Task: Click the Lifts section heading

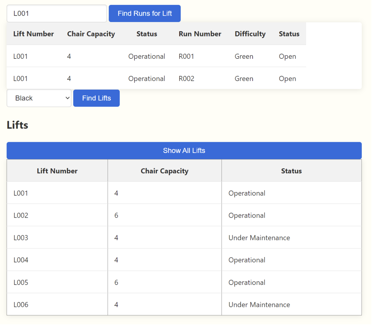Action: coord(17,125)
